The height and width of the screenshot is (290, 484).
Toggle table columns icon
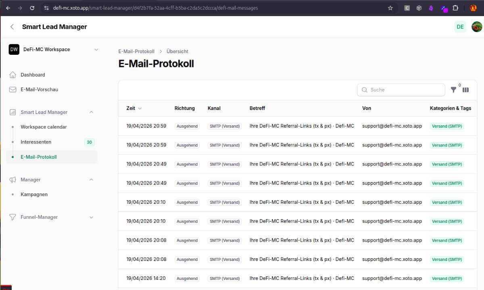465,90
